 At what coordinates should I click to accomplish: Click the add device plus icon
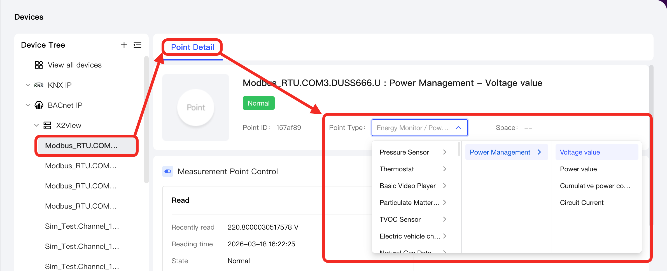[x=124, y=45]
